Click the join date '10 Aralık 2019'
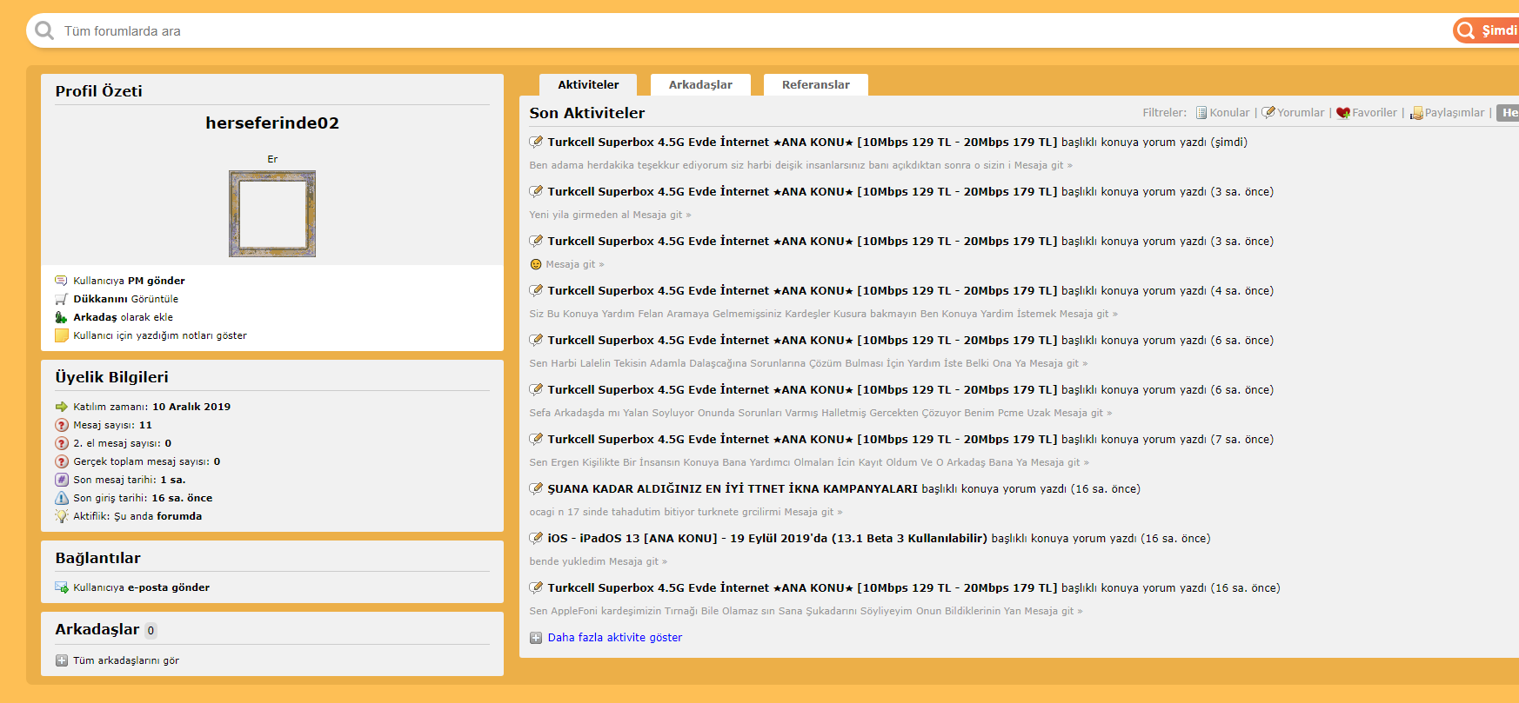Screen dimensions: 1519x703 click(191, 407)
